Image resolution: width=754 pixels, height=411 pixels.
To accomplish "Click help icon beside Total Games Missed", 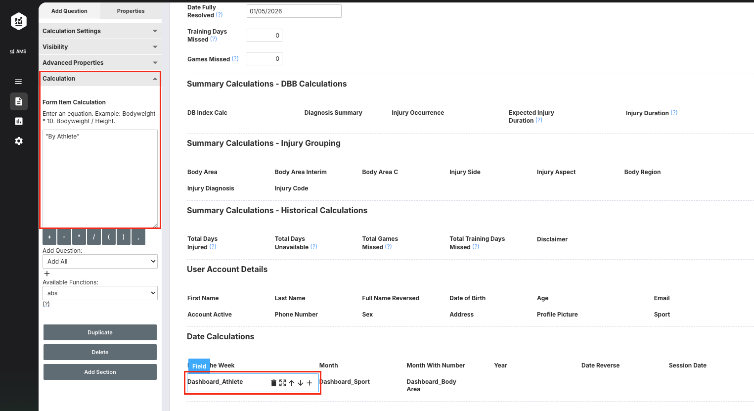I will click(x=389, y=247).
